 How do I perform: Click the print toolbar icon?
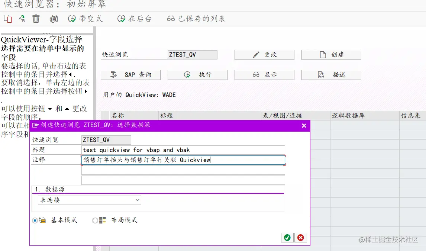click(x=54, y=19)
